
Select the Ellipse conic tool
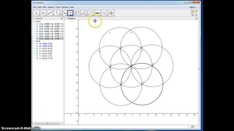[x=77, y=13]
